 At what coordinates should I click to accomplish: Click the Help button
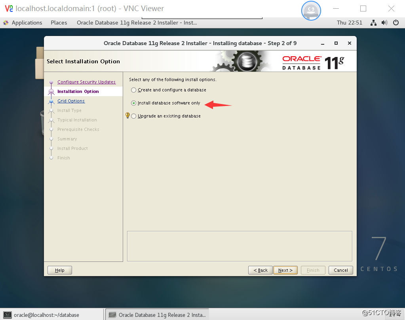point(60,270)
